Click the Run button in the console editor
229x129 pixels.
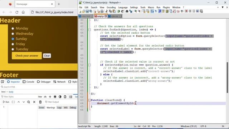click(6, 102)
